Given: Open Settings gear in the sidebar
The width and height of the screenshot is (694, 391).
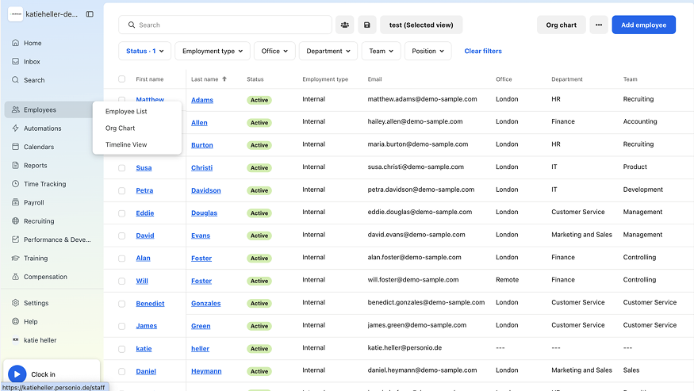Looking at the screenshot, I should coord(16,303).
